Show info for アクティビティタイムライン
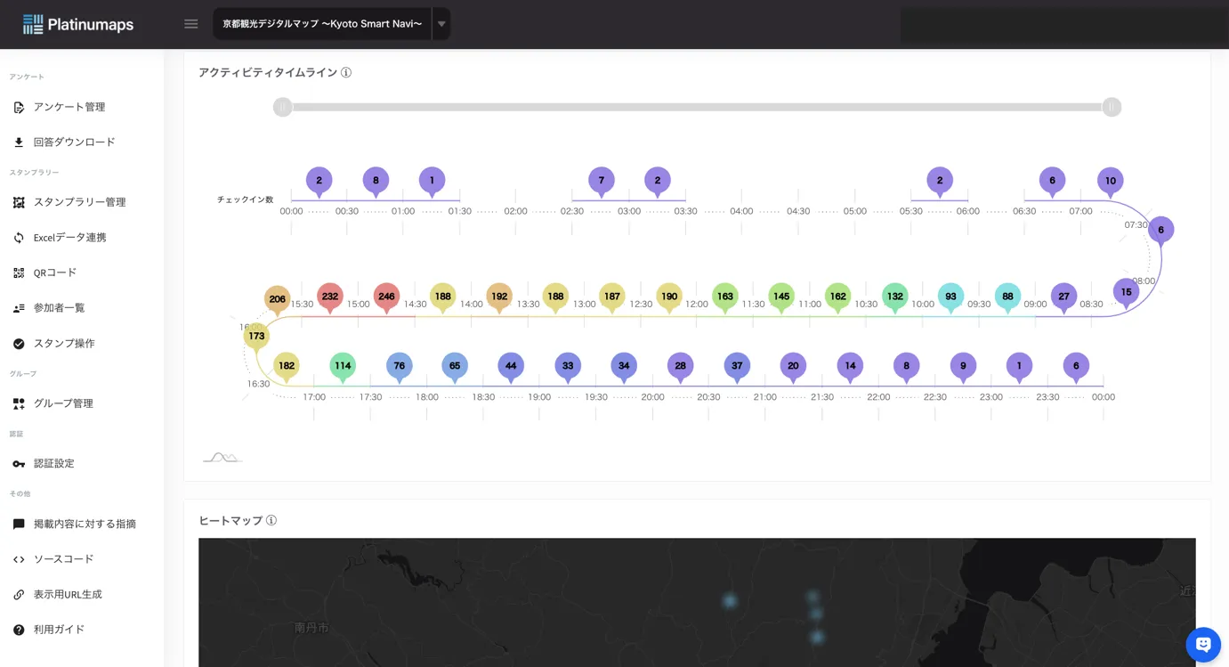Screen dimensions: 1229x667 click(346, 73)
